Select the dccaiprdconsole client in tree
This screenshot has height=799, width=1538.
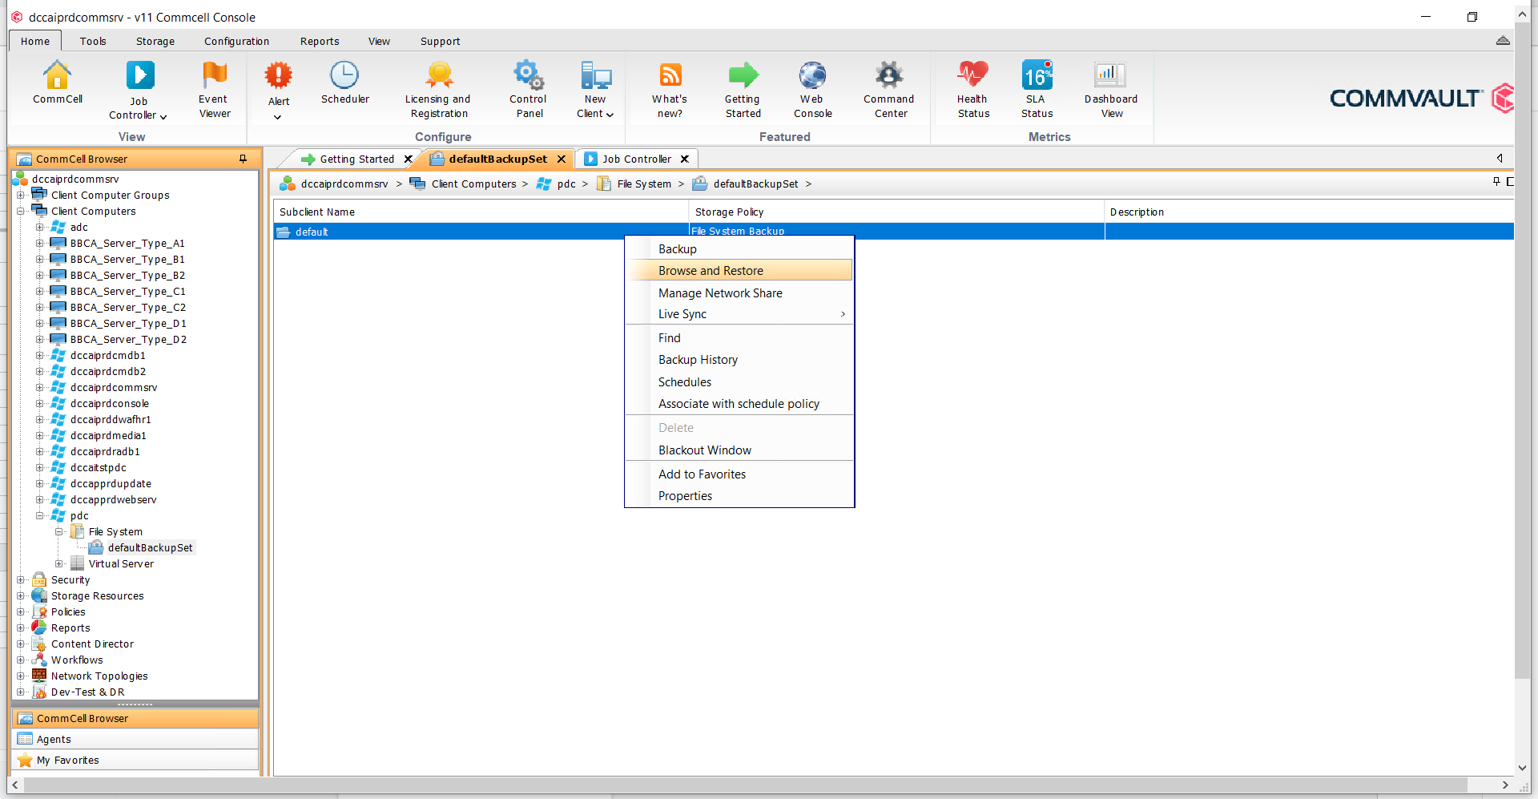(x=110, y=403)
